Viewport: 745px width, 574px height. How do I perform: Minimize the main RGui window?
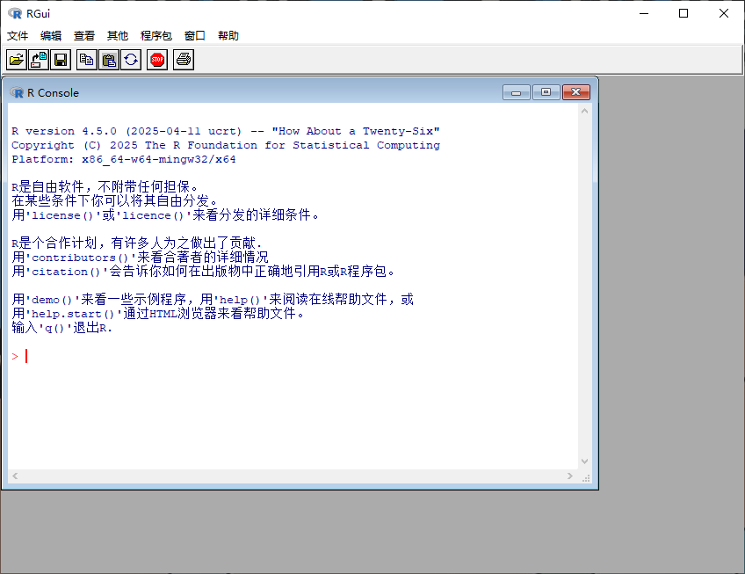(x=644, y=13)
